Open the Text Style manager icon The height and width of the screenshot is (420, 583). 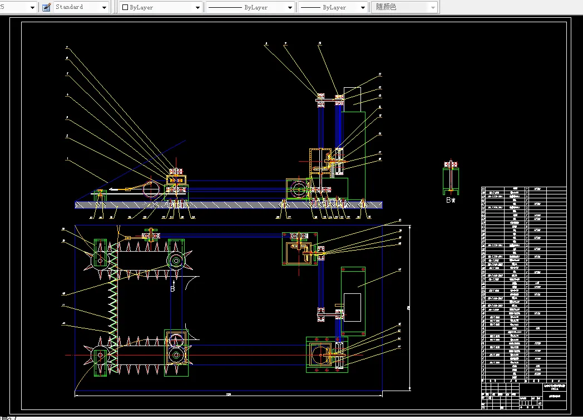coord(47,7)
